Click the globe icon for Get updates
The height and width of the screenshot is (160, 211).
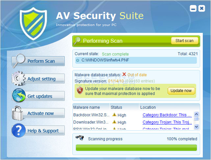[19, 95]
